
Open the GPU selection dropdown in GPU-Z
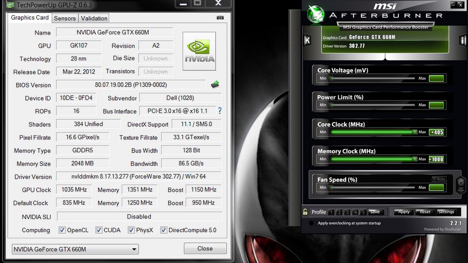coord(75,249)
